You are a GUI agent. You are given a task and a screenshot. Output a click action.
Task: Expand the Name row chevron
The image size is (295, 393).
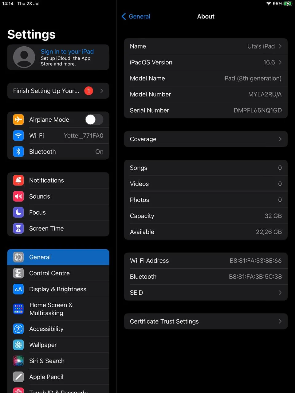tap(280, 46)
